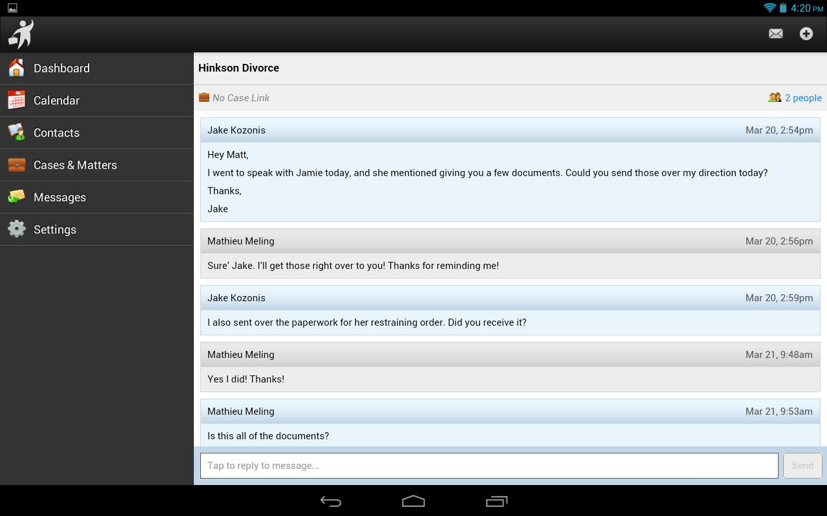Tap the Android back navigation button

331,501
